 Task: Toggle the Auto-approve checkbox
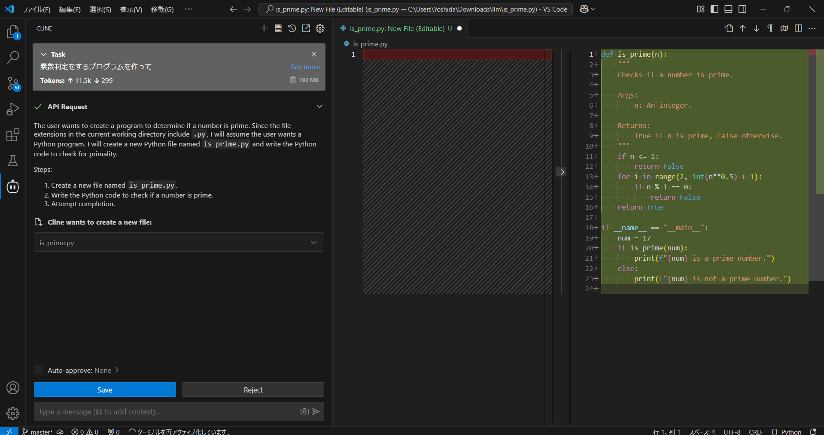(39, 370)
